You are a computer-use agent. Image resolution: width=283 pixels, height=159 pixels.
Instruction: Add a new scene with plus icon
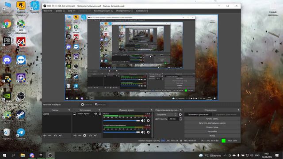[x=45, y=136]
